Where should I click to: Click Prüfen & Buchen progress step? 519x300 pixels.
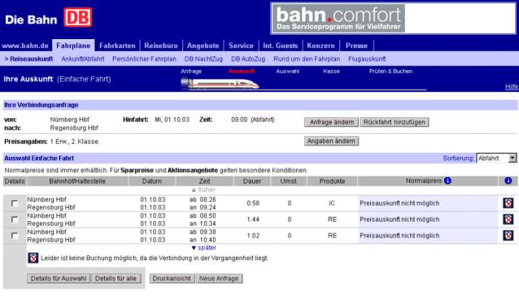391,71
